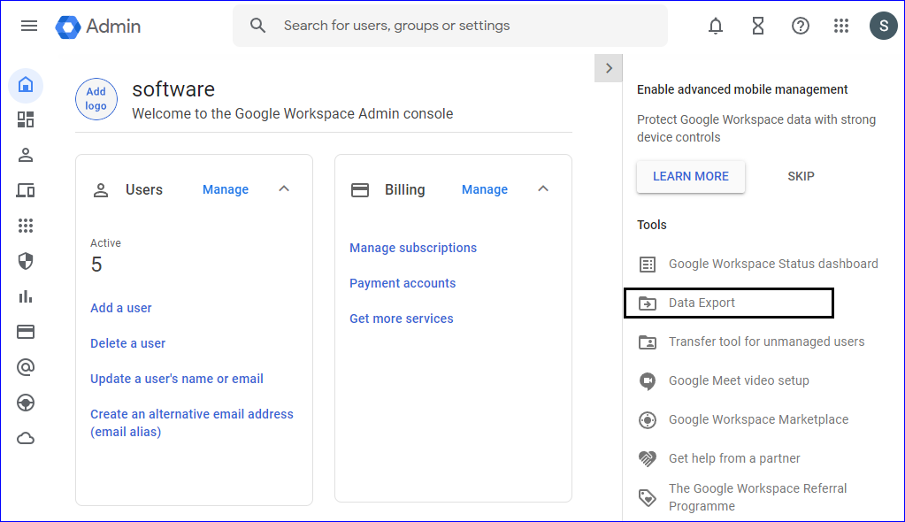Click the Users card title

click(144, 189)
